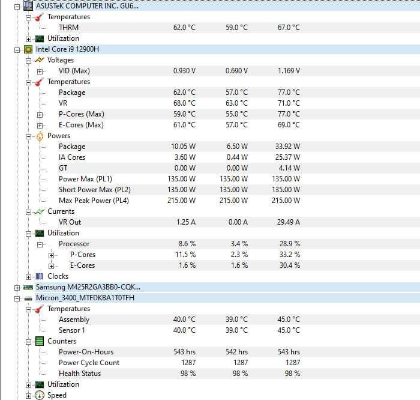Click the Micron SSD drive icon
Viewport: 420px width, 400px height.
[x=28, y=298]
